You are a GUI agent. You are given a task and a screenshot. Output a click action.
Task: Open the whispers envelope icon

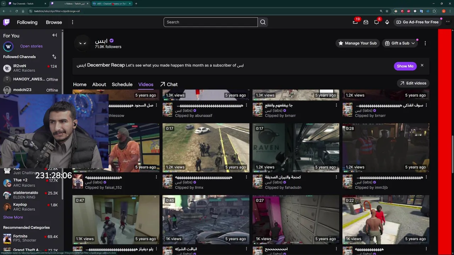click(366, 22)
